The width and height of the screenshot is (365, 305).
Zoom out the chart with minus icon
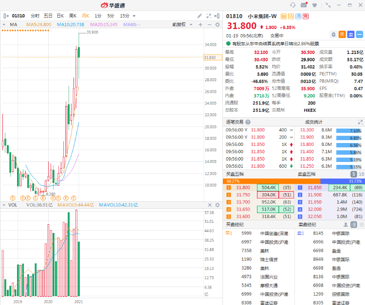click(x=209, y=24)
